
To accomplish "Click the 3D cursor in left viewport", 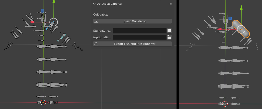I will (43, 102).
